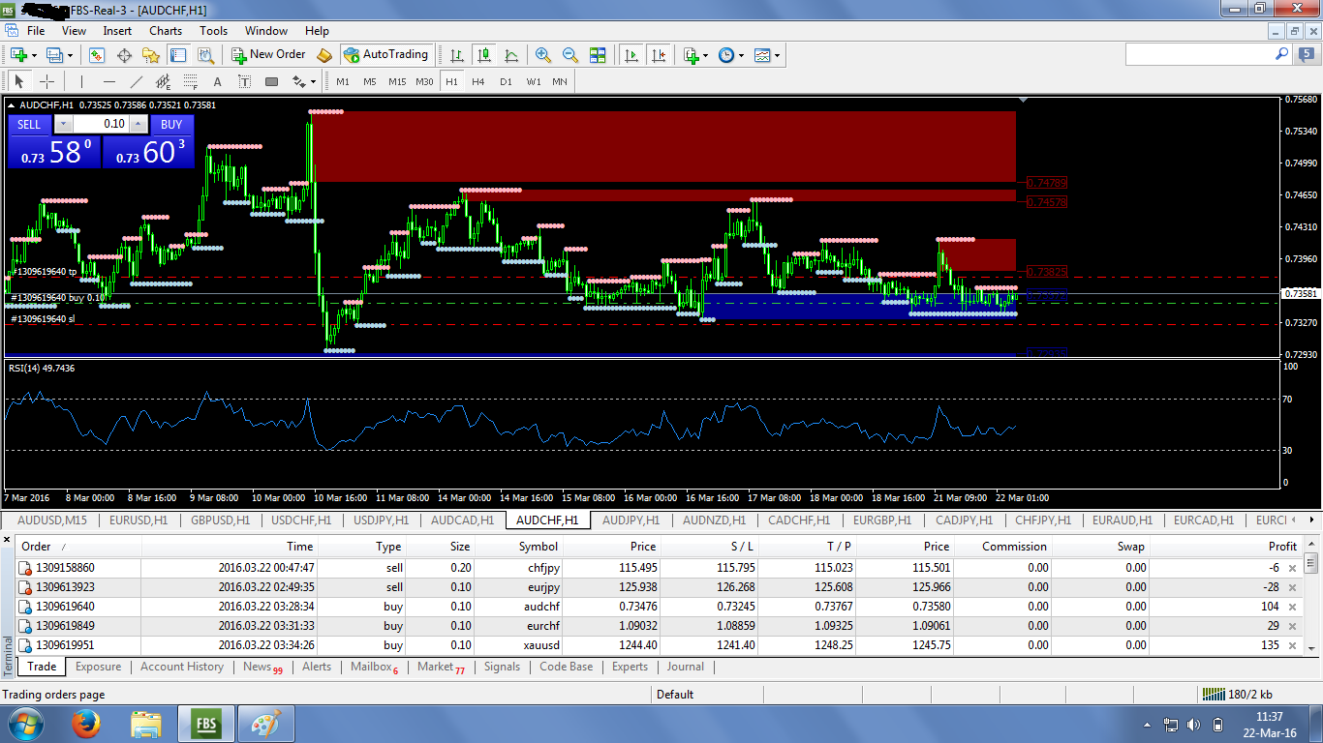Select the Text Label tool
Screen dimensions: 1323x743
pos(244,81)
